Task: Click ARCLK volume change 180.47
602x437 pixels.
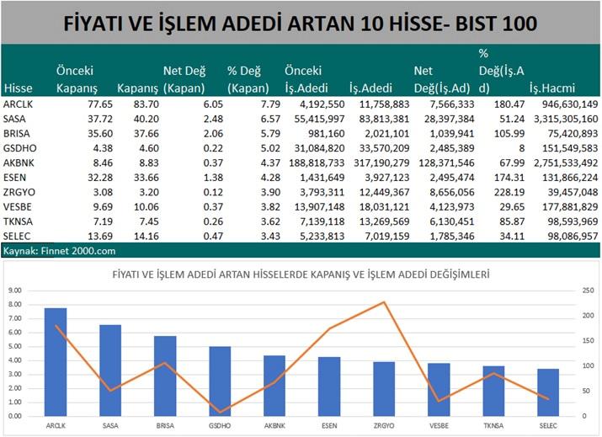Action: point(509,104)
